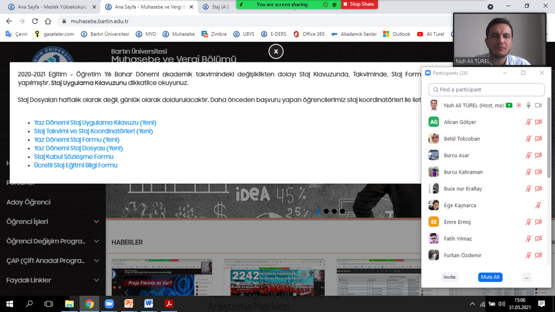Open more options in Participants panel
The height and width of the screenshot is (312, 555).
pyautogui.click(x=527, y=278)
